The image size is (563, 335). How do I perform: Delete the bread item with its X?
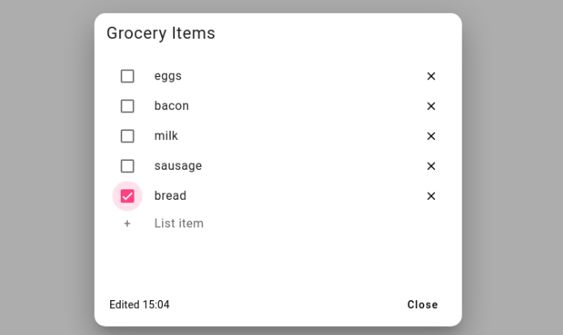pos(431,196)
